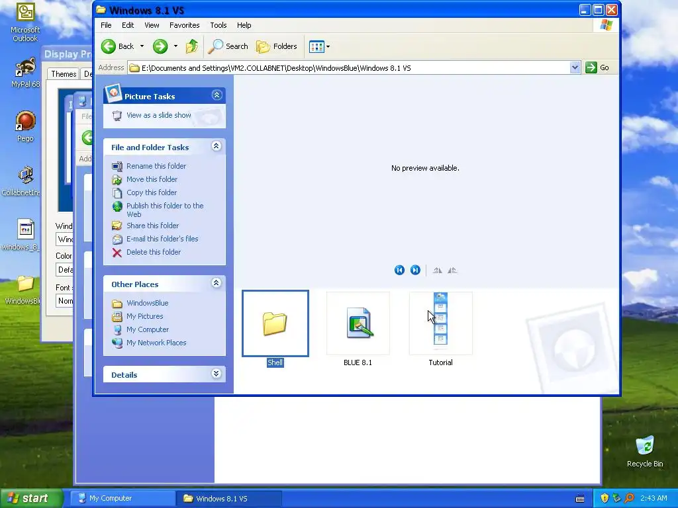678x508 pixels.
Task: Open the View menu
Action: (x=152, y=25)
